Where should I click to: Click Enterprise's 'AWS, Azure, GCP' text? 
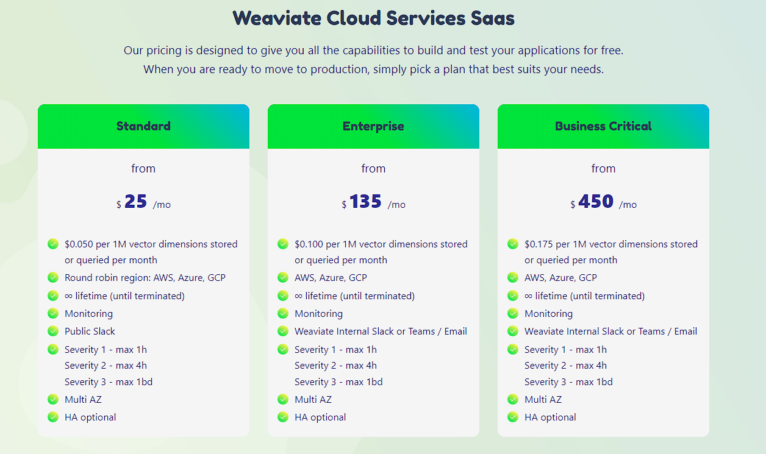(x=331, y=277)
